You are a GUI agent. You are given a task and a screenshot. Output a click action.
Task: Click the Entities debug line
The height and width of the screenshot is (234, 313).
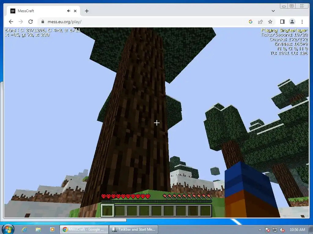(x=291, y=44)
